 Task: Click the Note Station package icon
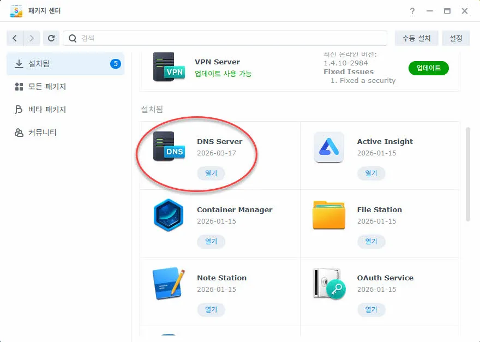169,283
